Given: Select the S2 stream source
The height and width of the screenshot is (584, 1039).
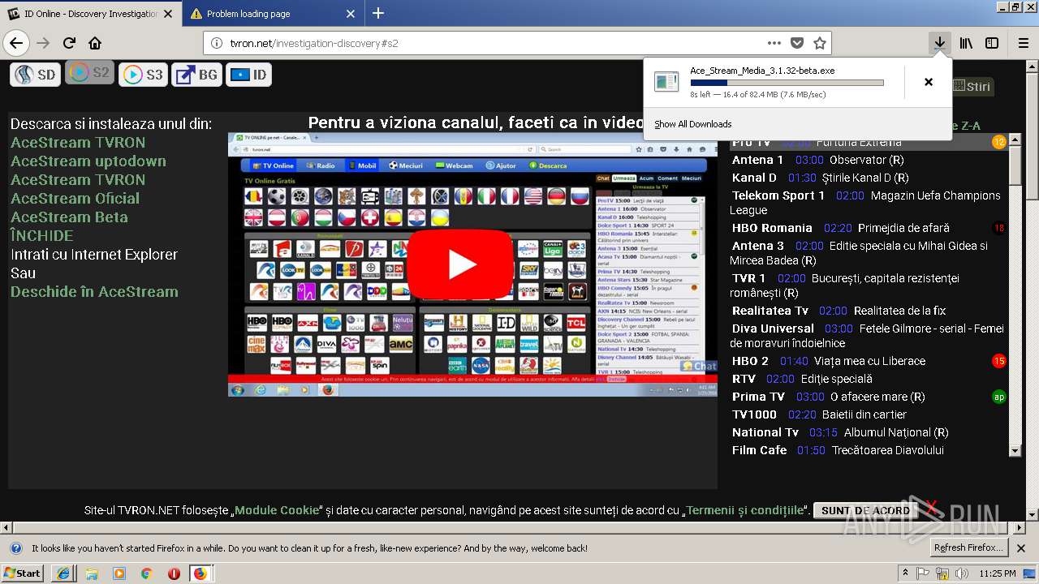Looking at the screenshot, I should tap(89, 73).
